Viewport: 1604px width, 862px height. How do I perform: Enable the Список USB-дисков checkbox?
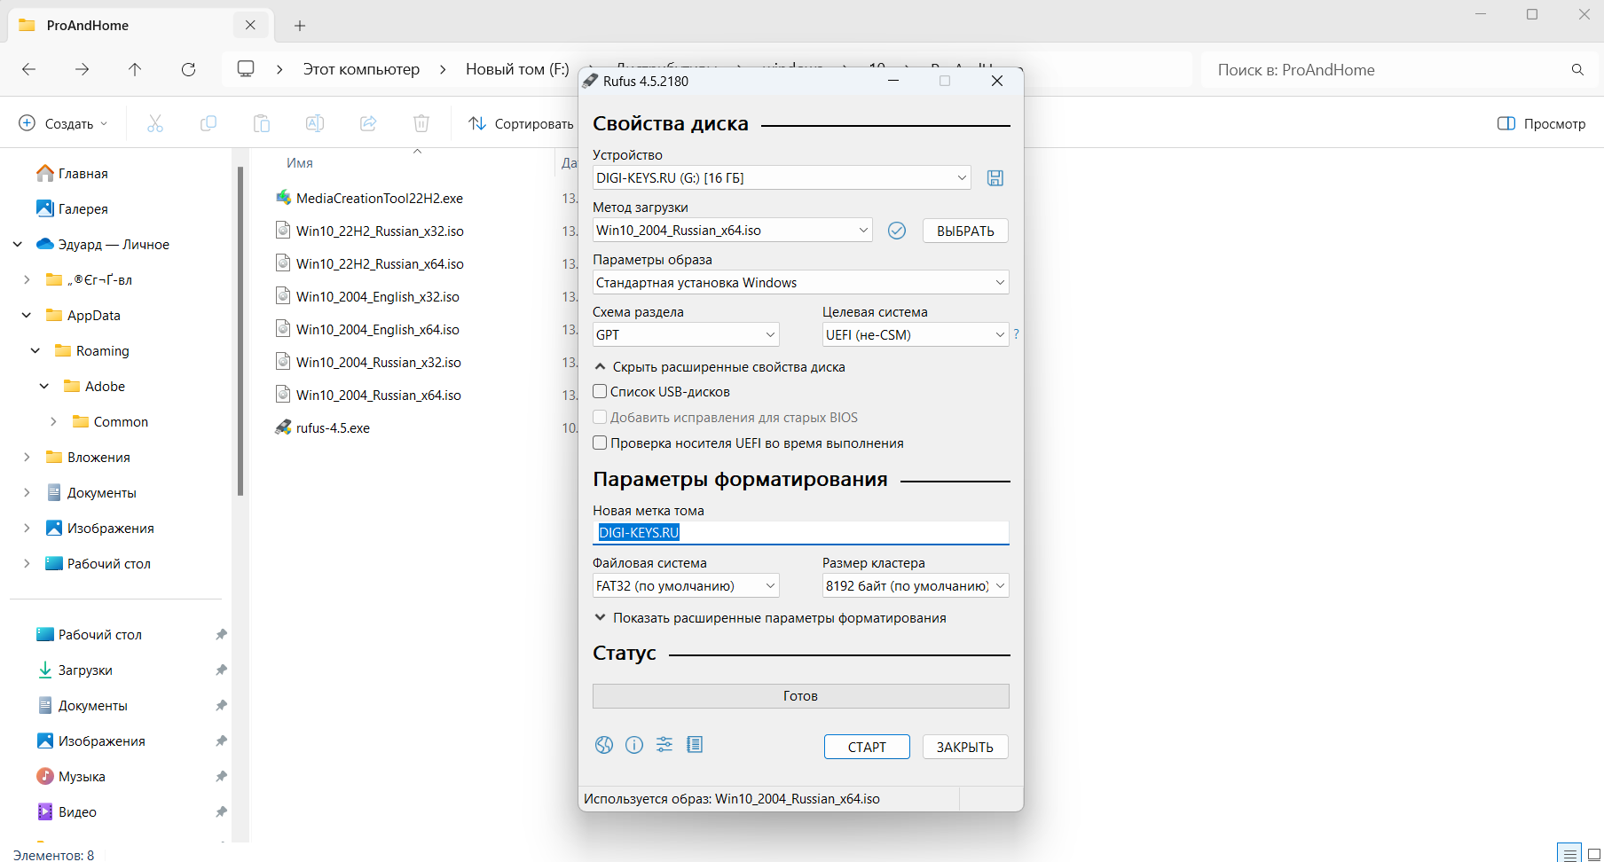click(601, 391)
